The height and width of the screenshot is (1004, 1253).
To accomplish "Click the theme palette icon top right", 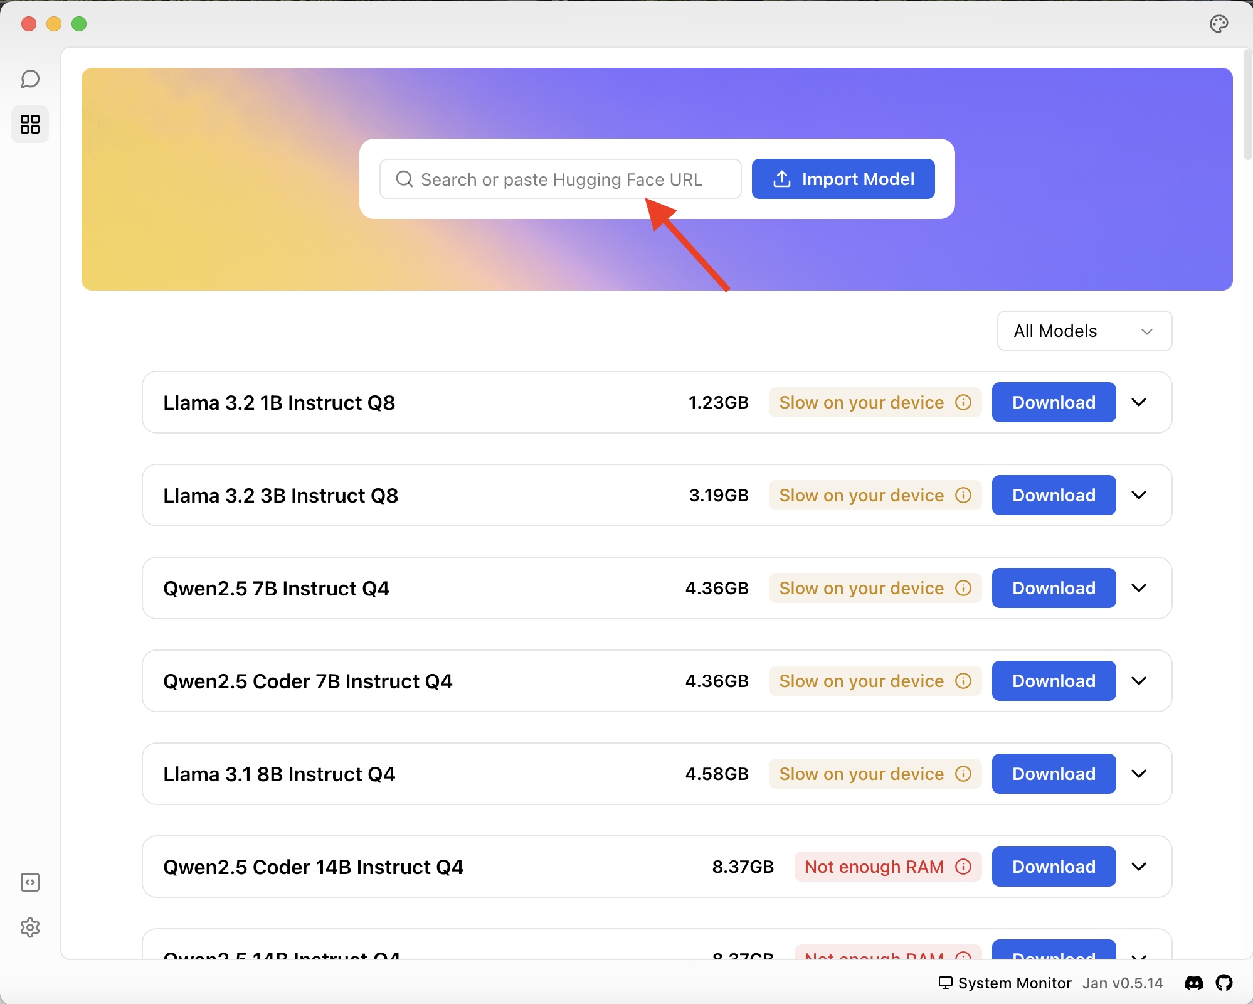I will coord(1219,23).
